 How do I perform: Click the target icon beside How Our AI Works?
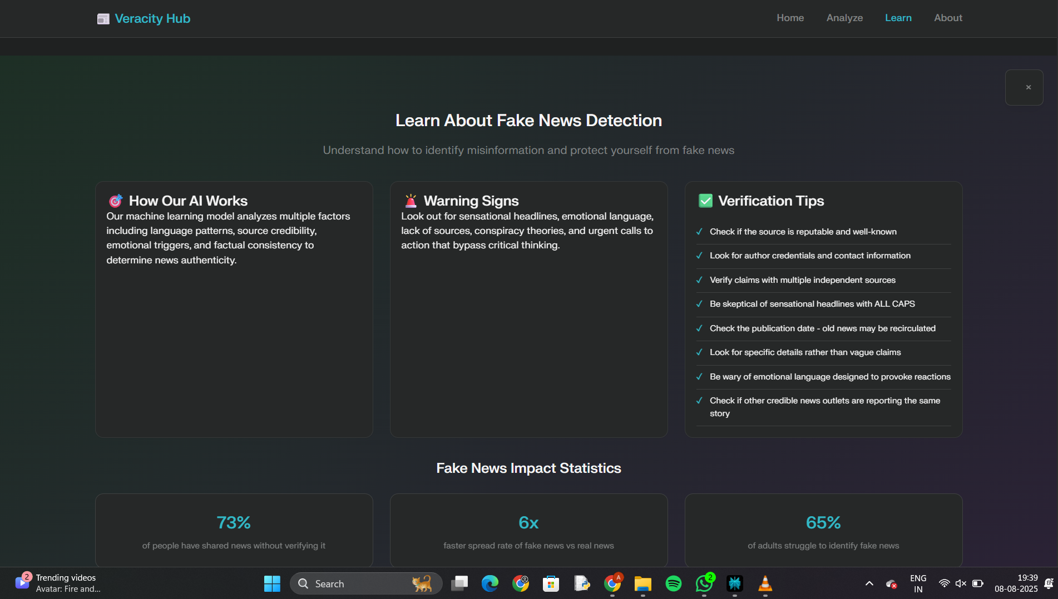click(x=115, y=201)
